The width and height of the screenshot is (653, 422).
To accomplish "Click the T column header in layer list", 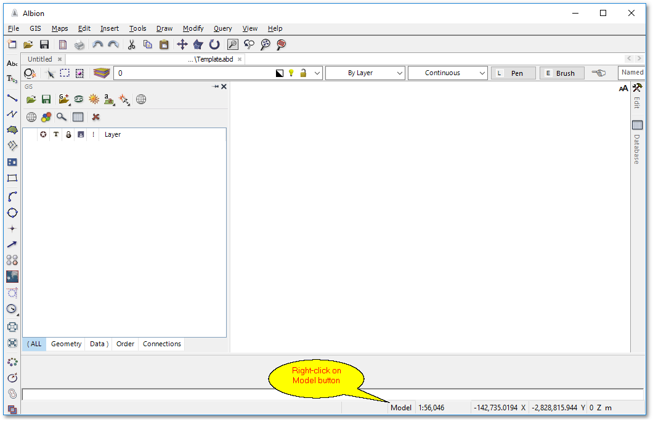I will click(x=56, y=134).
